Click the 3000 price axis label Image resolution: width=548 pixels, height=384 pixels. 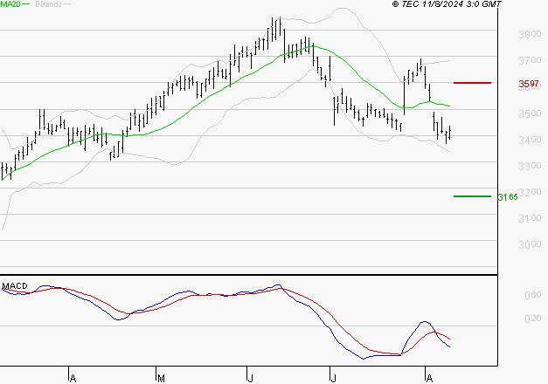(x=530, y=244)
